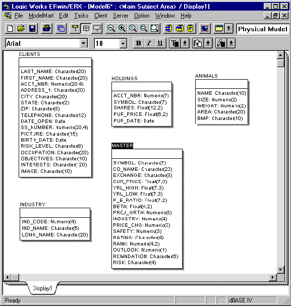Click the zoom out magnifier icon
Viewport: 291px width, 306px height.
[x=111, y=29]
